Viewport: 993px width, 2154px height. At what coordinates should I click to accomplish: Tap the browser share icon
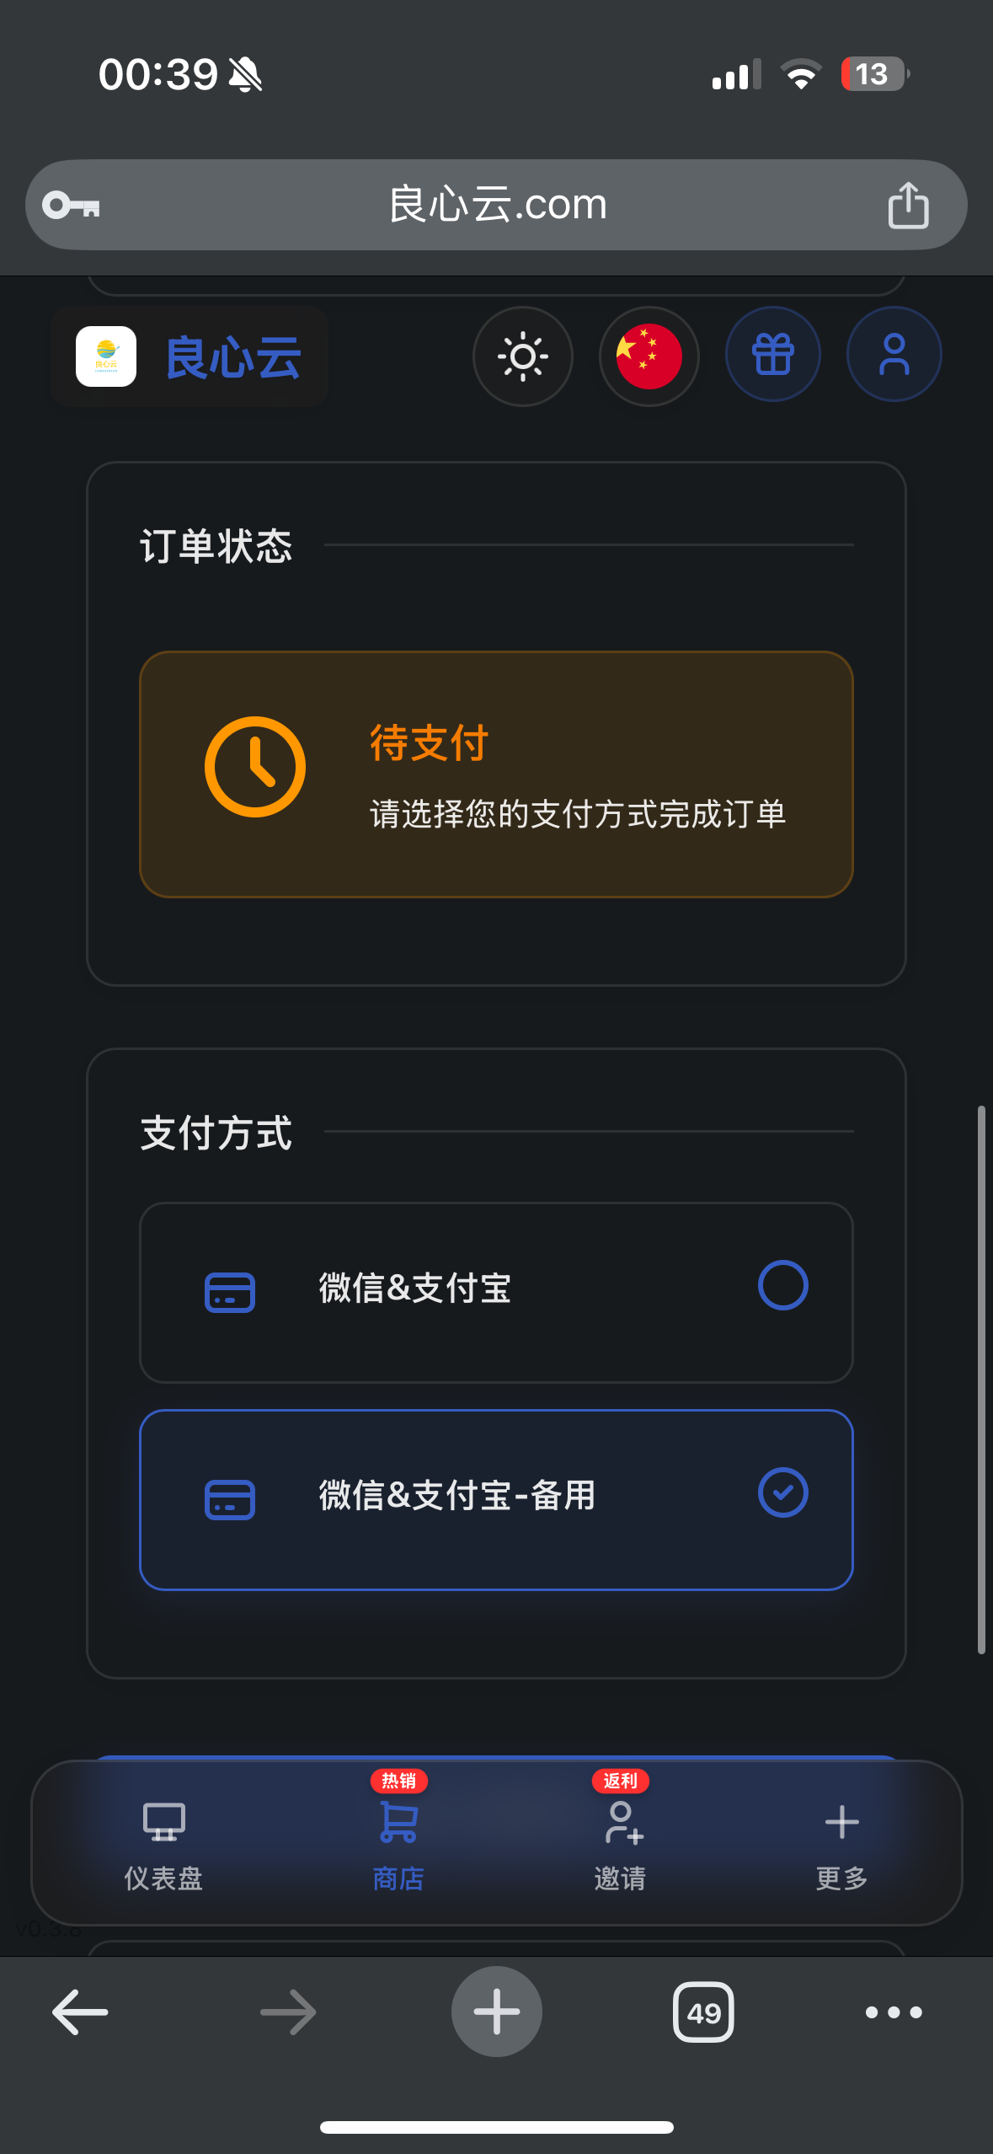(x=908, y=206)
